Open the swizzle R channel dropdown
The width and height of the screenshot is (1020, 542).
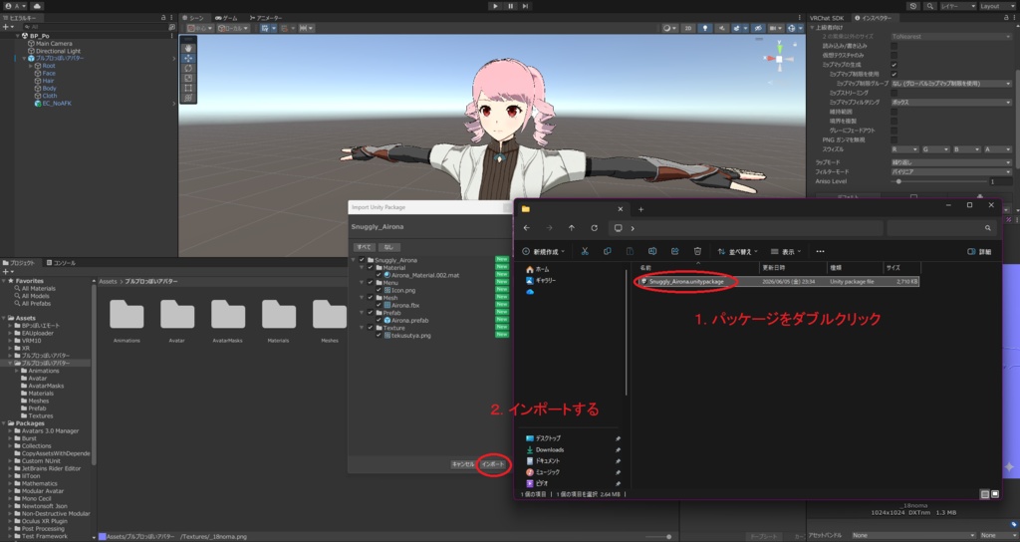(x=903, y=149)
